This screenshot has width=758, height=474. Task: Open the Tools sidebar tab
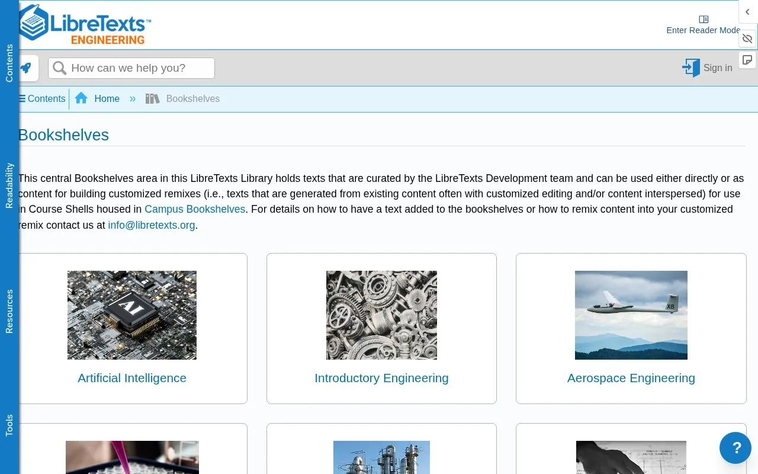click(9, 425)
